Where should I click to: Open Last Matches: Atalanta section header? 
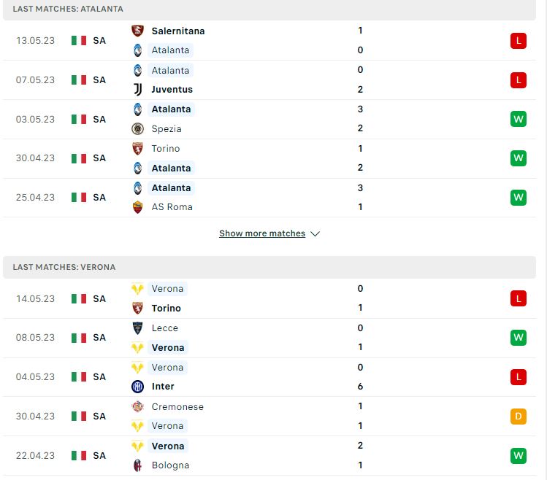click(x=269, y=9)
